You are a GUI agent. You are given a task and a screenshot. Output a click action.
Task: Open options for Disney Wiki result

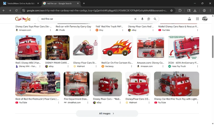click(40, 66)
